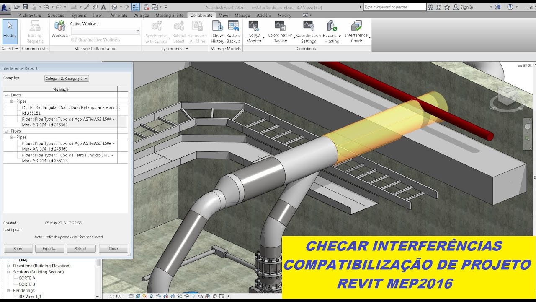The height and width of the screenshot is (302, 536).
Task: Click the Favorites star icon
Action: pyautogui.click(x=447, y=7)
